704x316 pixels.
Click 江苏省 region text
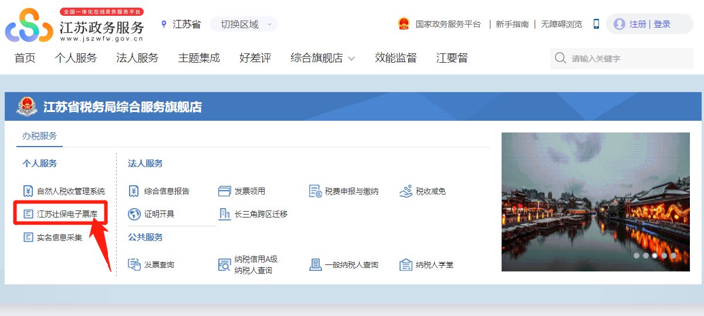[x=187, y=24]
